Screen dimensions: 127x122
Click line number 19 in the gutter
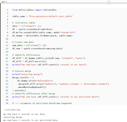(7, 68)
